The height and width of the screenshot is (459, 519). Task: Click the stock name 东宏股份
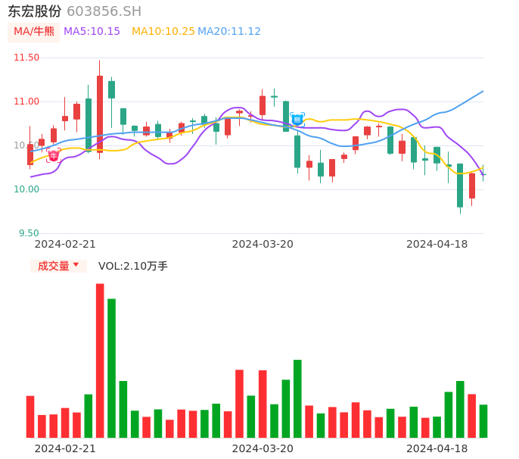point(35,11)
